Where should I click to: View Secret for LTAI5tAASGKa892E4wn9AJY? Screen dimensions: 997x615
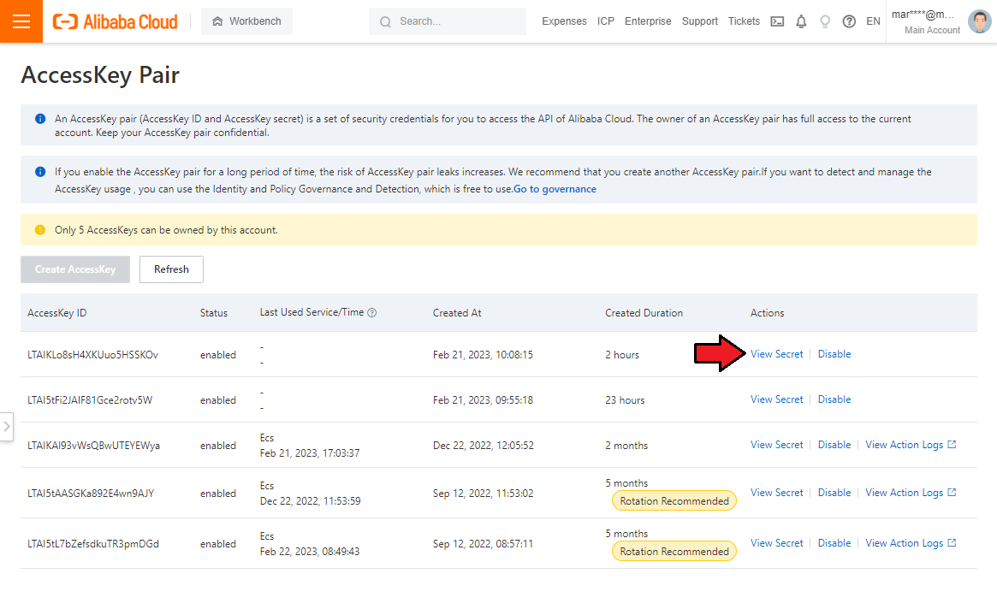click(x=776, y=493)
